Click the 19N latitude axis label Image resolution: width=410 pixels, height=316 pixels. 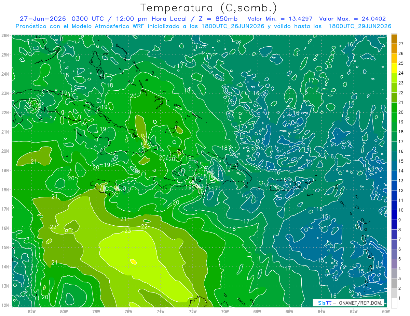(x=5, y=170)
